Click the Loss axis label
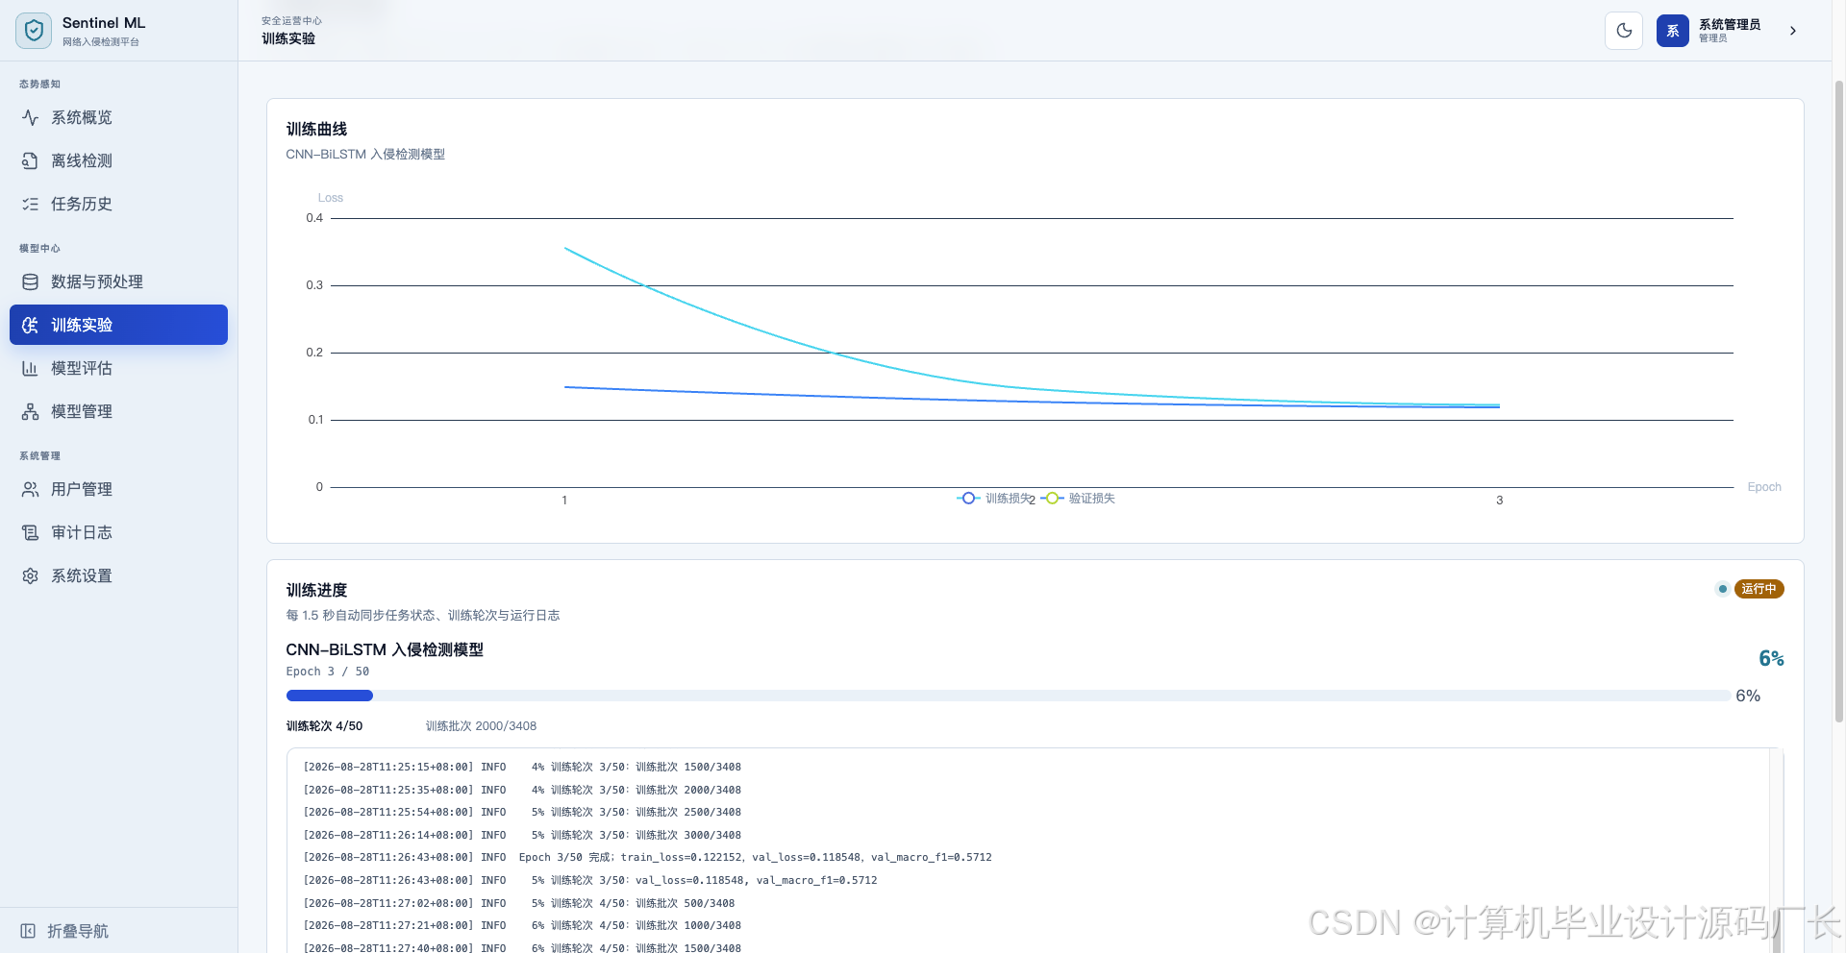Image resolution: width=1846 pixels, height=953 pixels. [330, 198]
